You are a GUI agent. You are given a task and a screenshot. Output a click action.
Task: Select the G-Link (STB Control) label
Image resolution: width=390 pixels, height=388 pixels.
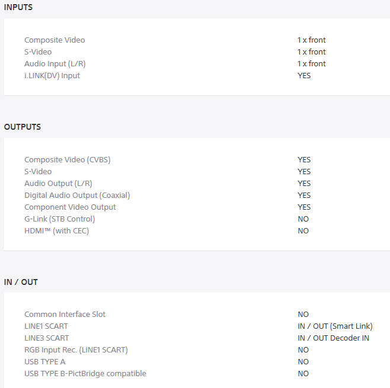59,219
